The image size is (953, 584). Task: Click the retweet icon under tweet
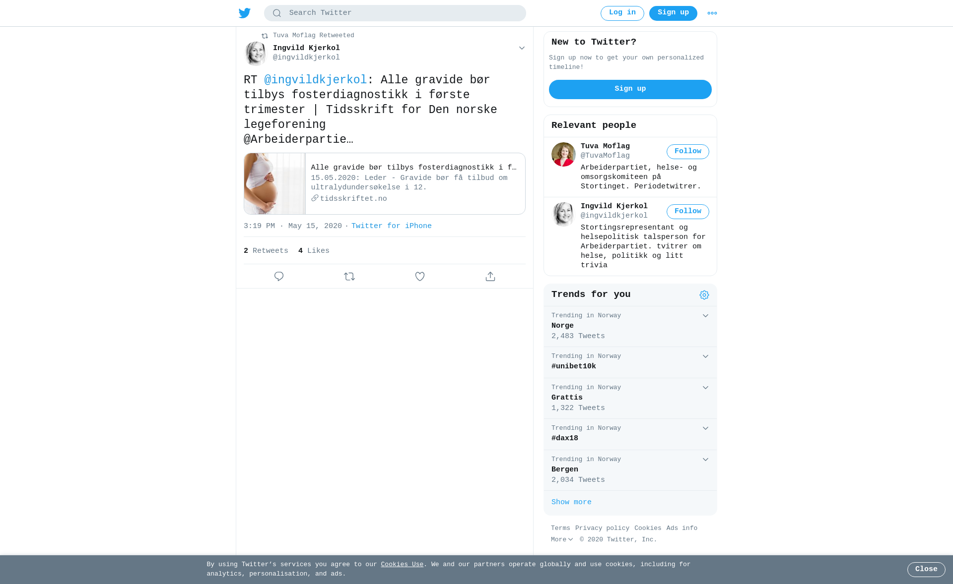coord(349,277)
